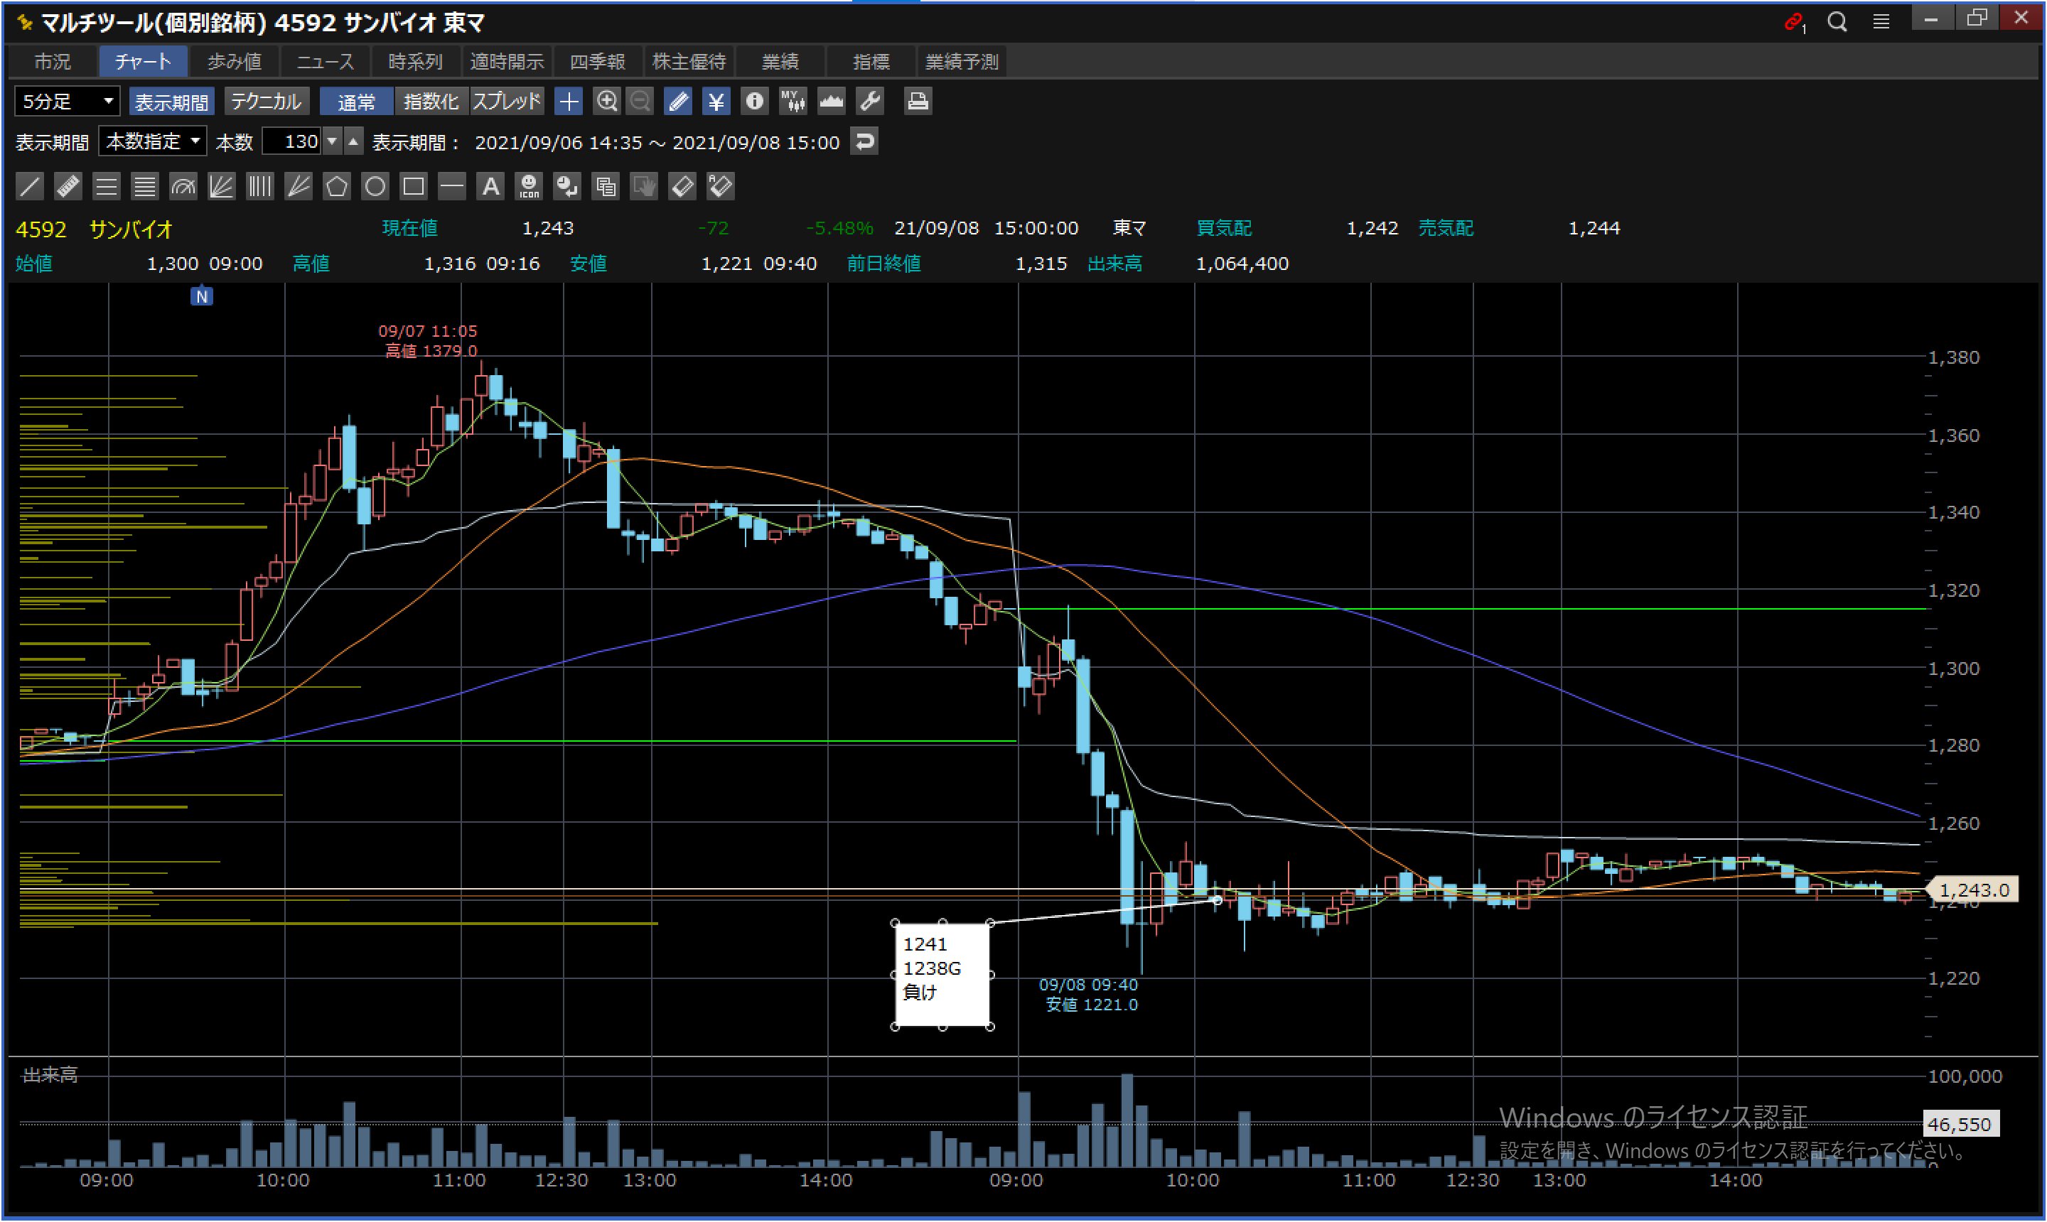Click the 本数 count input field
Screen dimensions: 2047x1222
click(292, 141)
